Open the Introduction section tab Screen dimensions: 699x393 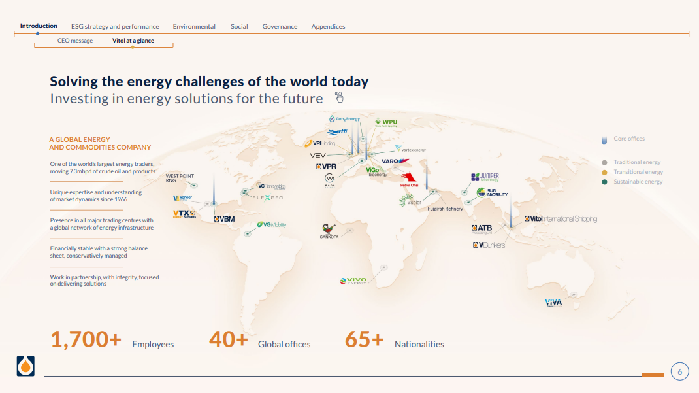click(x=39, y=26)
